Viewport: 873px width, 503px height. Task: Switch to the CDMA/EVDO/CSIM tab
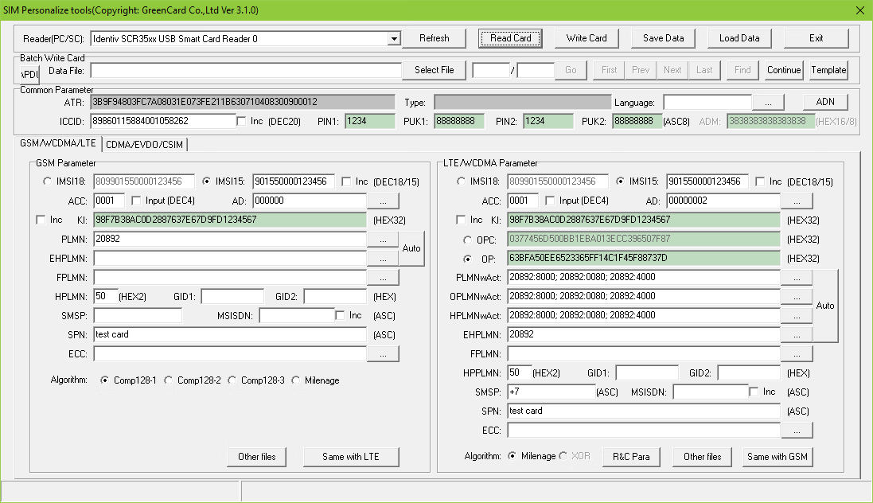coord(144,143)
